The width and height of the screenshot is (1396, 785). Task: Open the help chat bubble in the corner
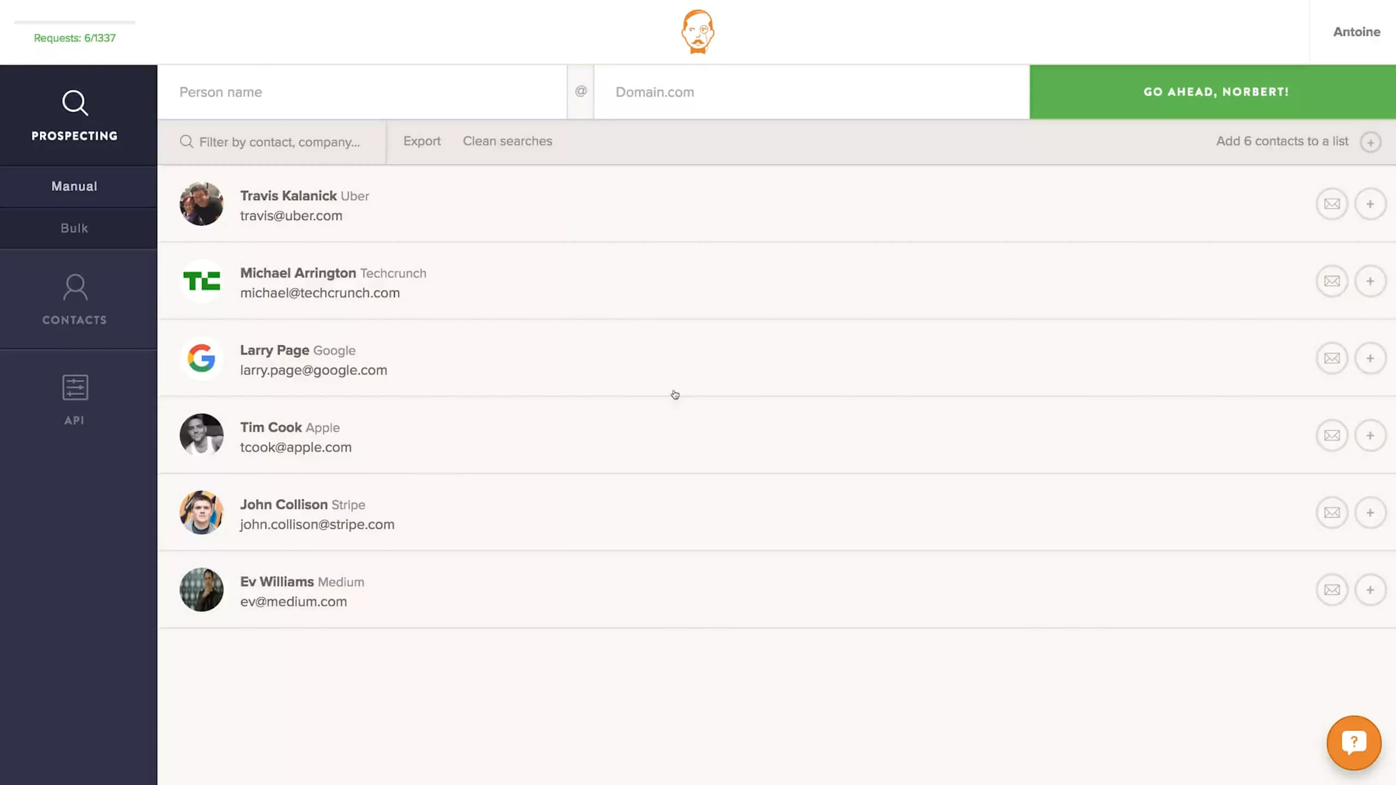point(1355,742)
